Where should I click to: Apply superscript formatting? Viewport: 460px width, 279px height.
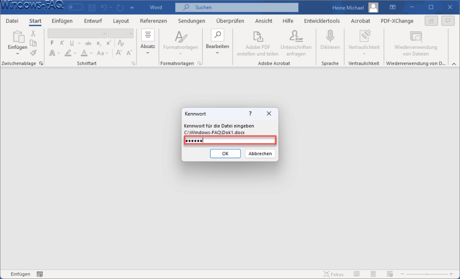[109, 43]
